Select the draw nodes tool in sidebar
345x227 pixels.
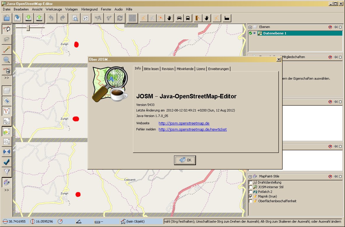coord(7,50)
